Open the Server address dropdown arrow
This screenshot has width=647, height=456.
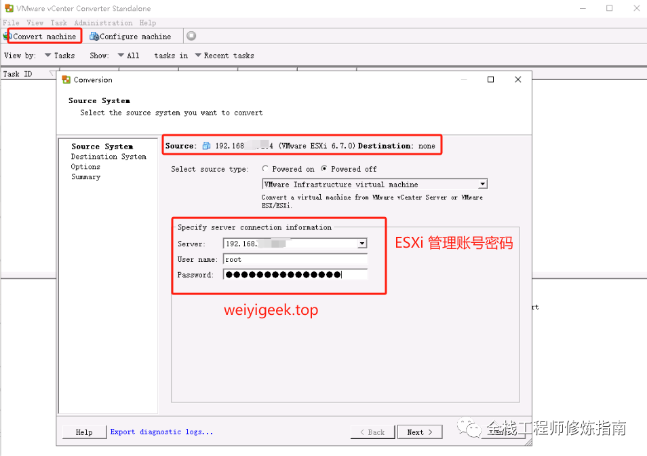click(362, 244)
